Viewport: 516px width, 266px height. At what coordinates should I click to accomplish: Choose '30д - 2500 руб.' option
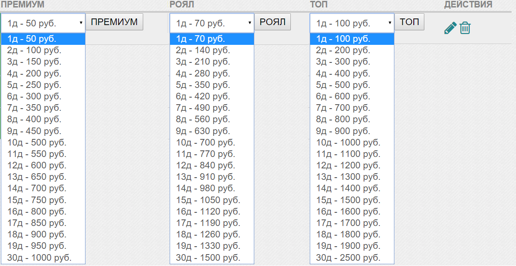click(x=352, y=257)
